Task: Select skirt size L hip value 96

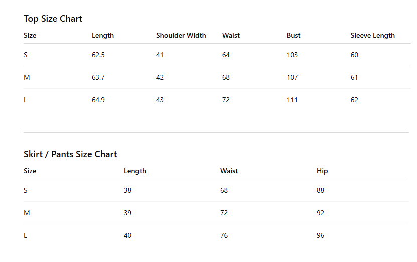Action: [321, 236]
